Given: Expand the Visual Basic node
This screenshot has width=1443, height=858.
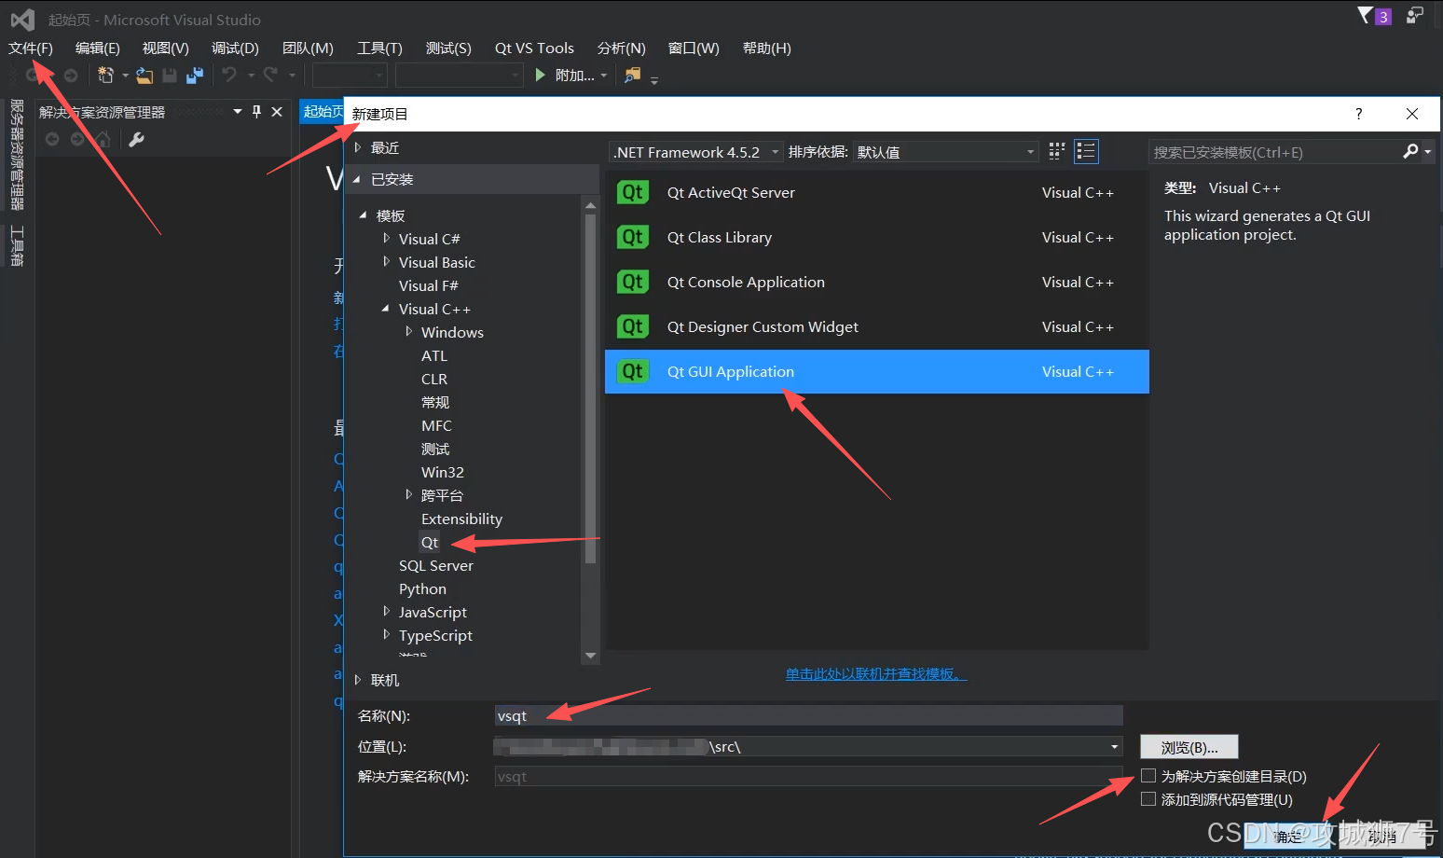Looking at the screenshot, I should 387,262.
